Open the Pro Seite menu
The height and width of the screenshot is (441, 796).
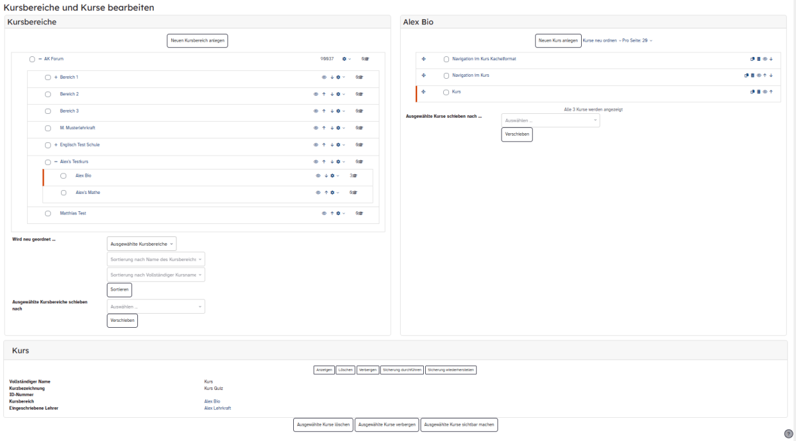[x=637, y=41]
